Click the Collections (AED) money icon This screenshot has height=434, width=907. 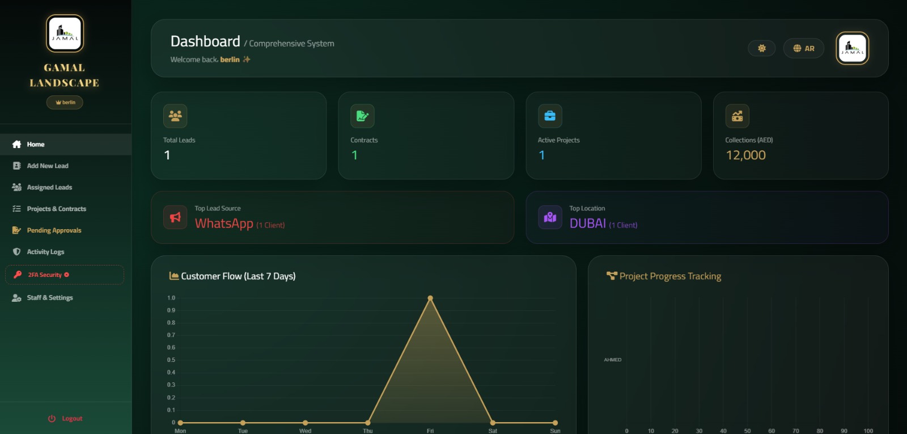tap(738, 116)
